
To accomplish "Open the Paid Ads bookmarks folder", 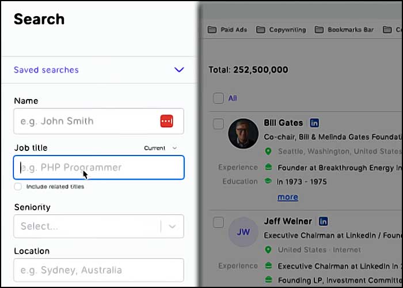I will pos(227,30).
